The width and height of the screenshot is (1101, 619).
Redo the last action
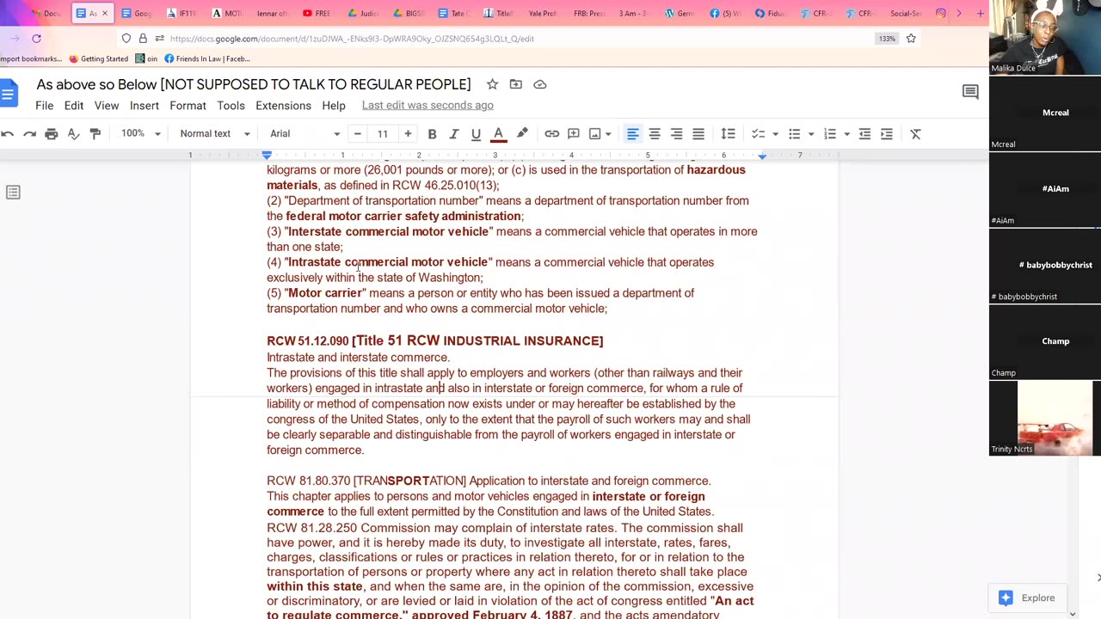[x=29, y=133]
